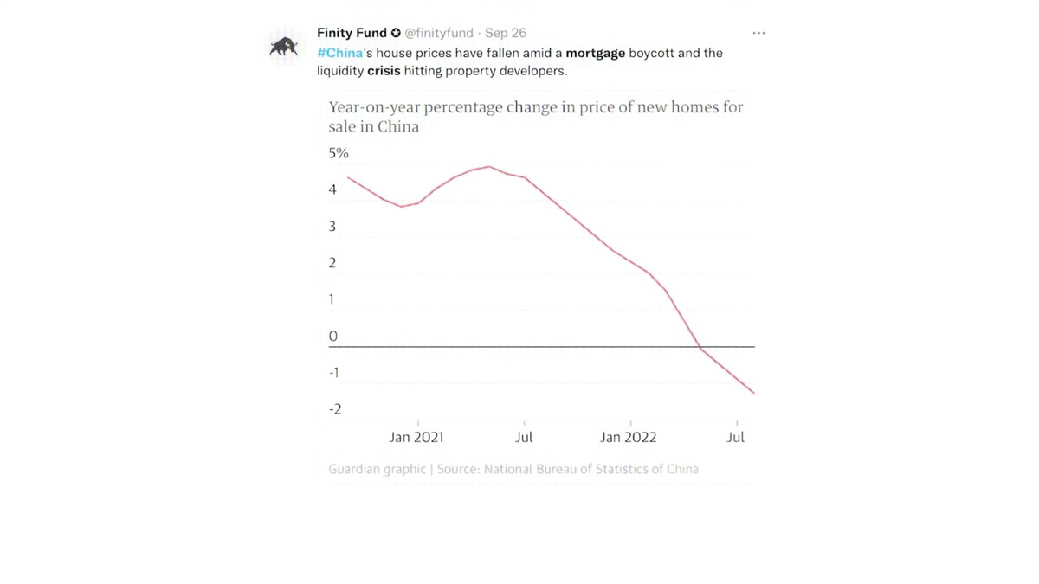The height and width of the screenshot is (584, 1039).
Task: Open the chart title about new homes
Action: [x=536, y=117]
